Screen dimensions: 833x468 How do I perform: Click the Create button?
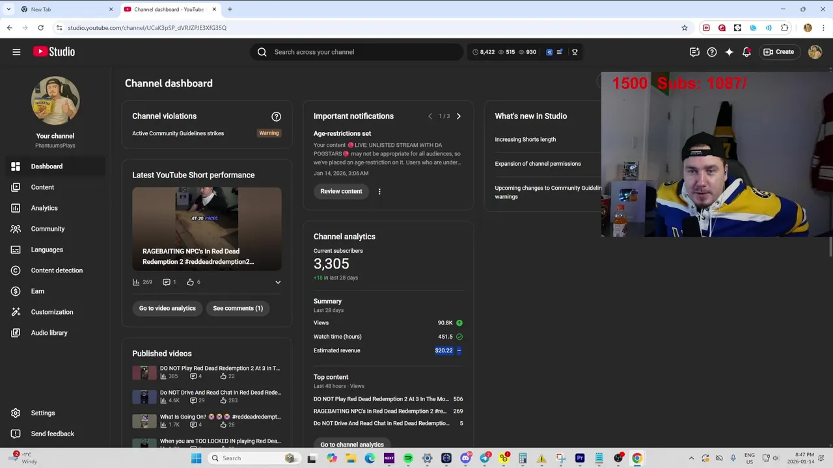[x=779, y=52]
